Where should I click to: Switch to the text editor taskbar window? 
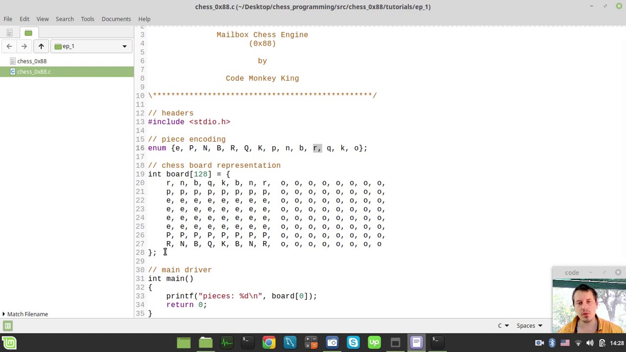416,343
